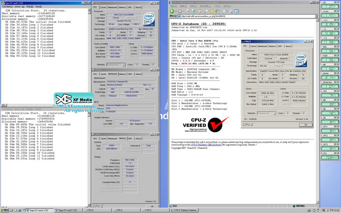Viewport: 341px width, 213px height.
Task: Open the Edit (編輯) menu in IE
Action: point(184,6)
